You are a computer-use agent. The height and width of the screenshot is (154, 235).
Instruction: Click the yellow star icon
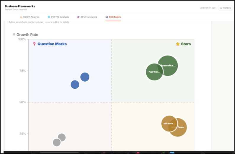click(x=178, y=44)
